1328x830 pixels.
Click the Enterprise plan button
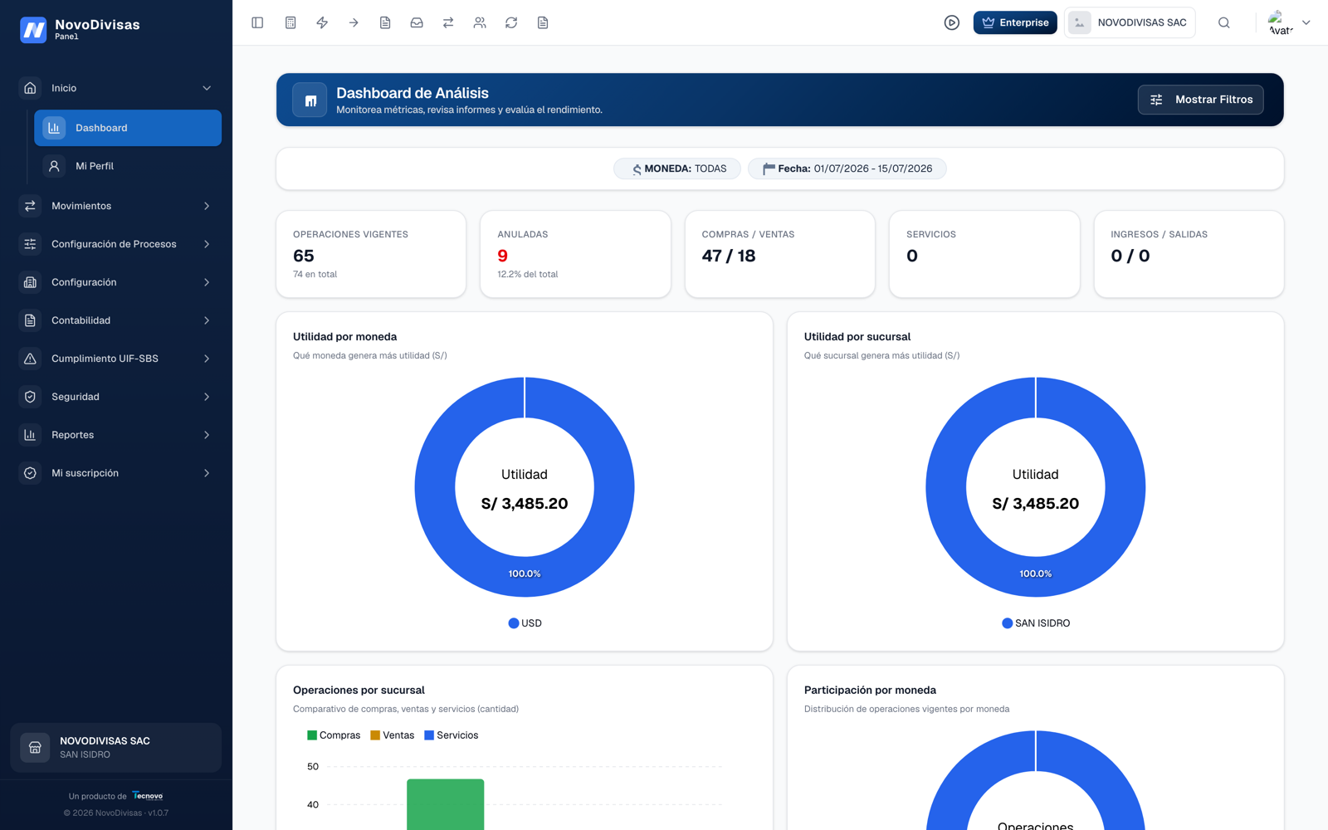click(1015, 22)
